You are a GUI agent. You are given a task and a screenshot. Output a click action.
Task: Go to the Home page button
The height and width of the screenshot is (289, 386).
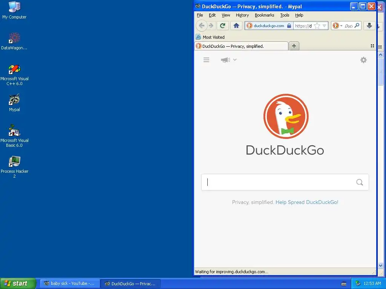coord(236,26)
